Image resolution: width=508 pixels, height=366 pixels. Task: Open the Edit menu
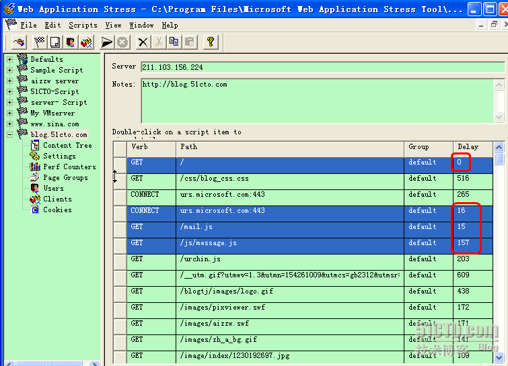click(52, 26)
